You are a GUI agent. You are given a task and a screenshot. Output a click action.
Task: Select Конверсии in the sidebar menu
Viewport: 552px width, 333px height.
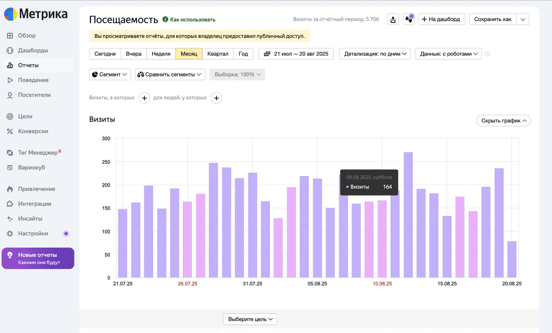click(33, 131)
